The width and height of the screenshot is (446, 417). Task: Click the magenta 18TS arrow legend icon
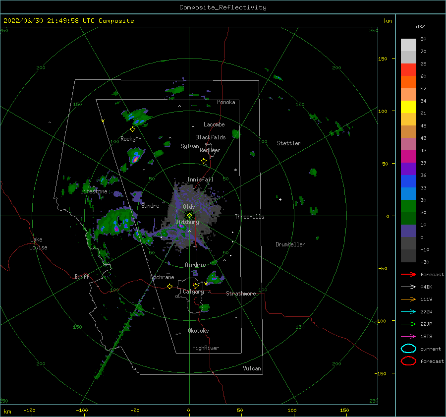pyautogui.click(x=408, y=337)
